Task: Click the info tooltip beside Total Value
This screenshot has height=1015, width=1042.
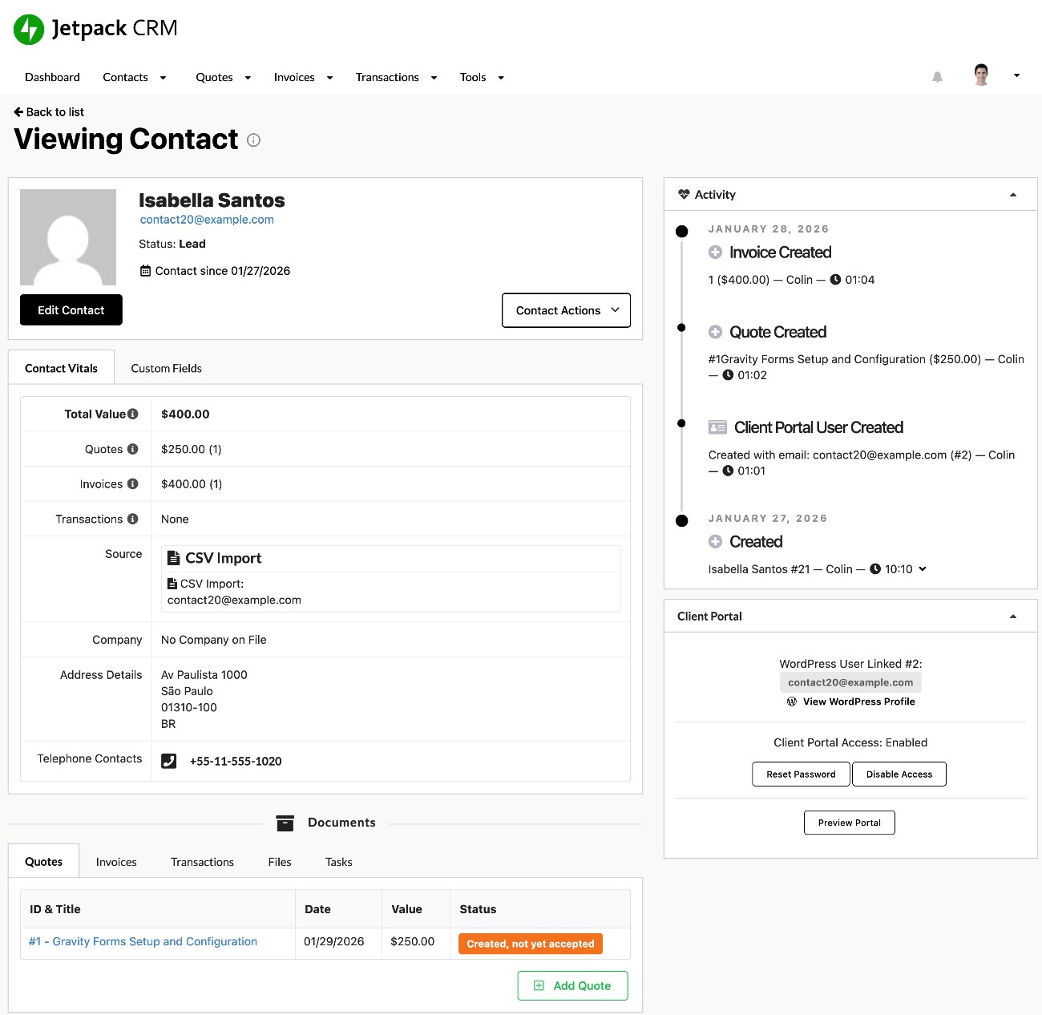Action: tap(131, 414)
